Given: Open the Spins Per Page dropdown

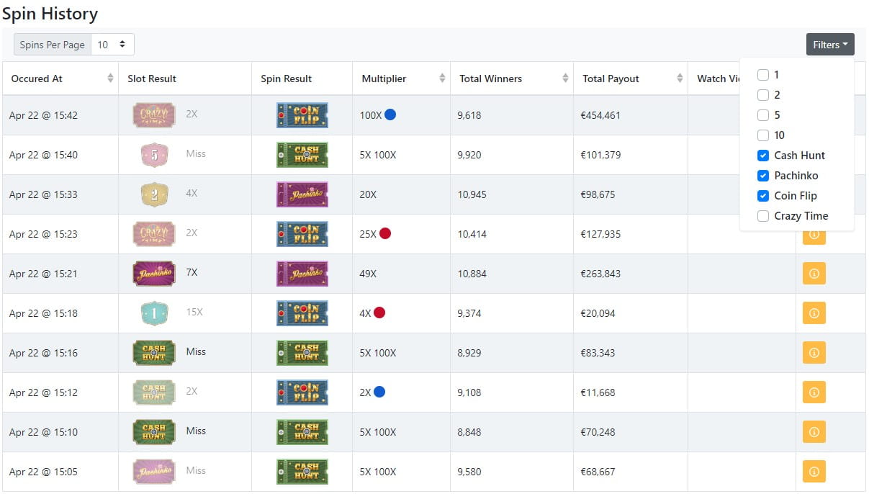Looking at the screenshot, I should click(112, 45).
